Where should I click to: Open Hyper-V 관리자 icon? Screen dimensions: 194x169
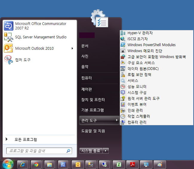pyautogui.click(x=123, y=33)
